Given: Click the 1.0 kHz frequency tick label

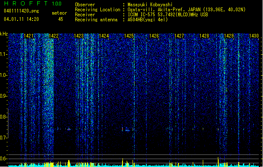Looking at the screenshot, I should click(x=3, y=76).
